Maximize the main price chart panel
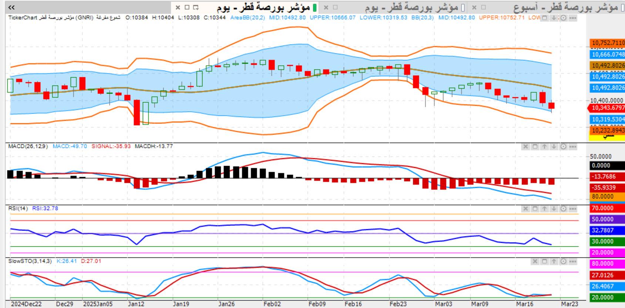This screenshot has width=625, height=308. pyautogui.click(x=544, y=18)
